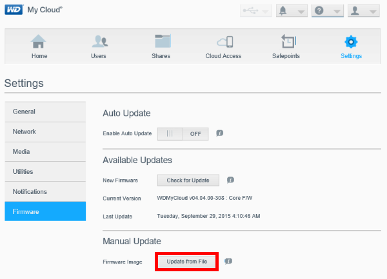387x279 pixels.
Task: Click the Update from File button
Action: coord(187,262)
